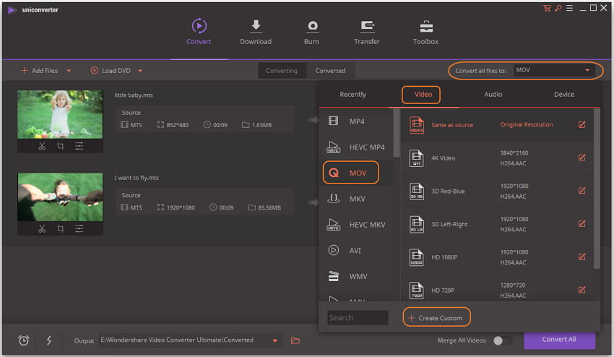
Task: Select the MP4 format
Action: 356,121
